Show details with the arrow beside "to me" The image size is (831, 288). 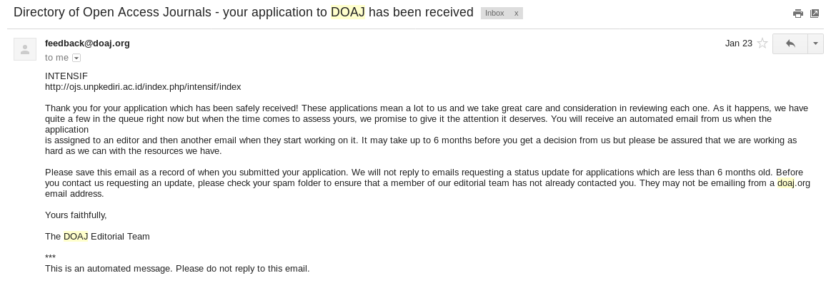[x=76, y=58]
